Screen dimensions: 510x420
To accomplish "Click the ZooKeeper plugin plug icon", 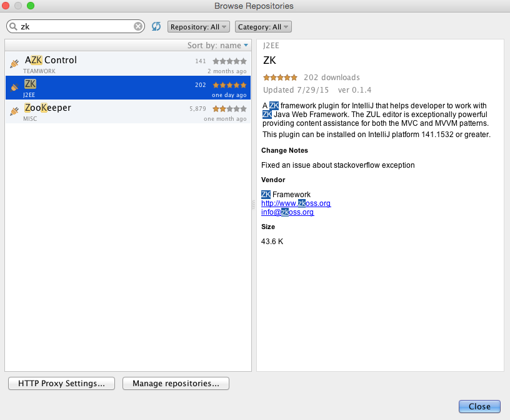I will click(x=14, y=111).
